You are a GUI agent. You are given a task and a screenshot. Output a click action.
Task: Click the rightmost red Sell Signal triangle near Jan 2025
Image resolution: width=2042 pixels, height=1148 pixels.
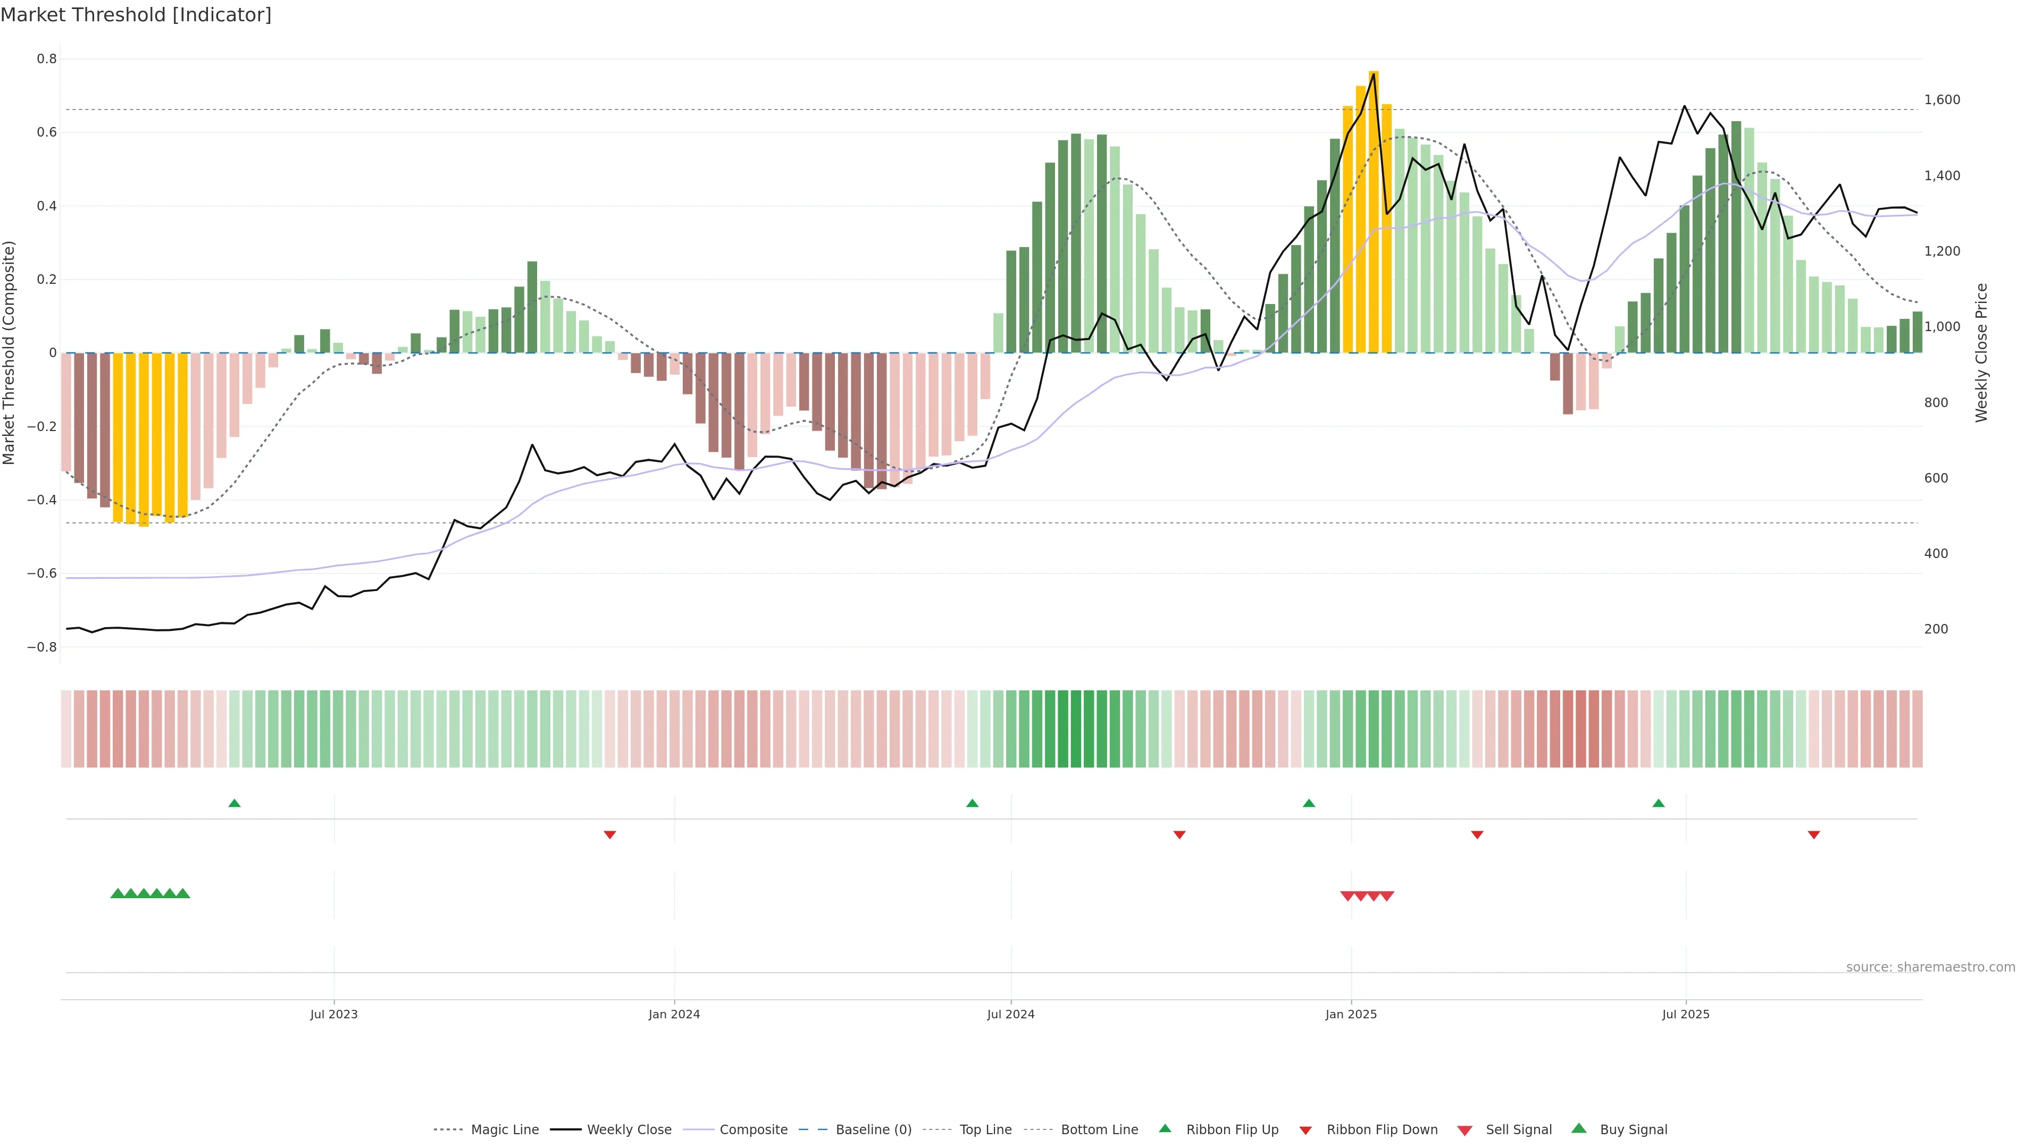[1386, 896]
